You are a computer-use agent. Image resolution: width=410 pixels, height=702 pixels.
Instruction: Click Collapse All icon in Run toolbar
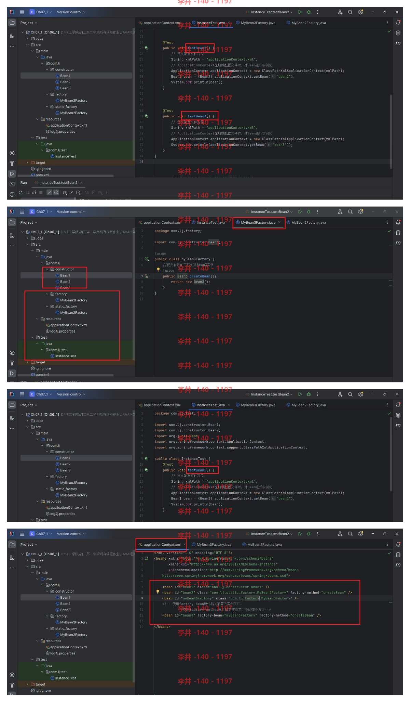(x=71, y=193)
